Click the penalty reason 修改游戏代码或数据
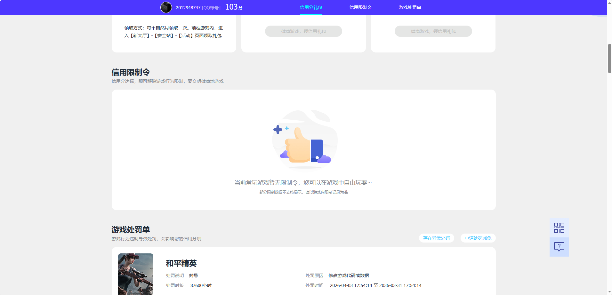 click(x=349, y=275)
